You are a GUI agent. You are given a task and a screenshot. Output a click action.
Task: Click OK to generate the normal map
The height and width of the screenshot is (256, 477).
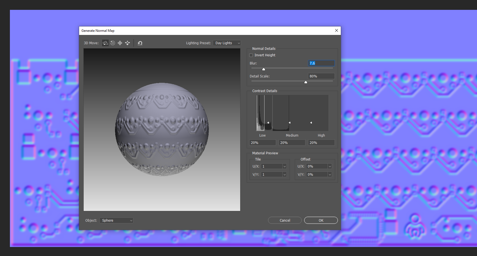point(321,220)
